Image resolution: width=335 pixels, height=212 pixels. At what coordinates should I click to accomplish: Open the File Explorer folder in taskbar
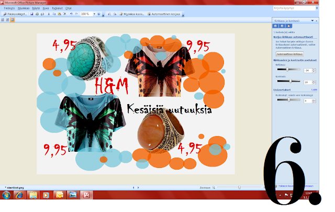[33, 195]
